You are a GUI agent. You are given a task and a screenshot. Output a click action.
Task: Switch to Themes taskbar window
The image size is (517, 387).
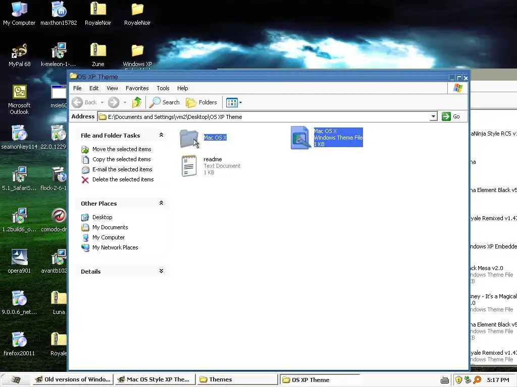point(237,379)
